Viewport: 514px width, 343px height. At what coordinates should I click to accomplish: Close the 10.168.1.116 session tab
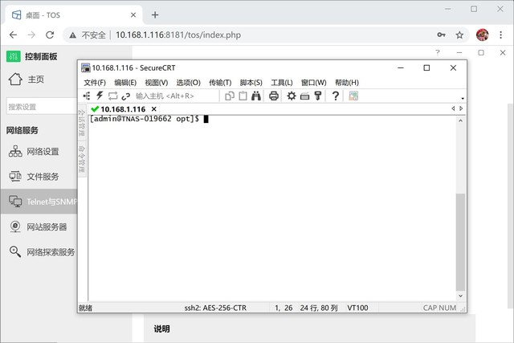[x=153, y=109]
